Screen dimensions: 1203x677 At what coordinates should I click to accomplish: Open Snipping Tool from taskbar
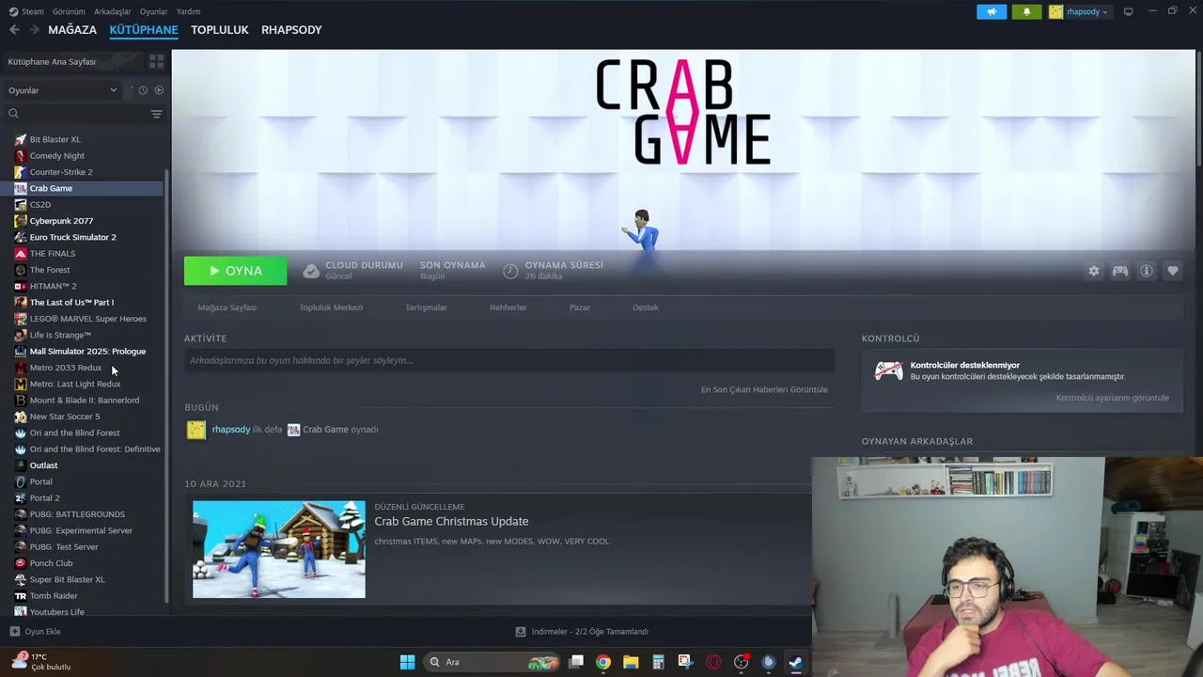[685, 662]
